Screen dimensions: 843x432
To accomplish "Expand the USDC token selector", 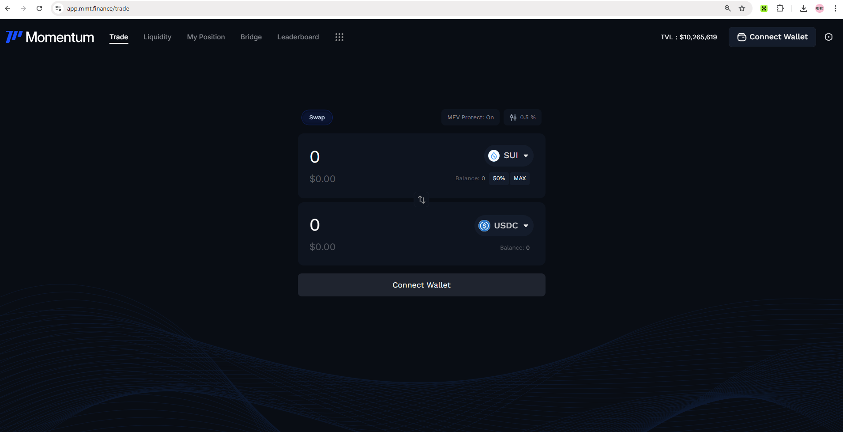I will click(504, 226).
